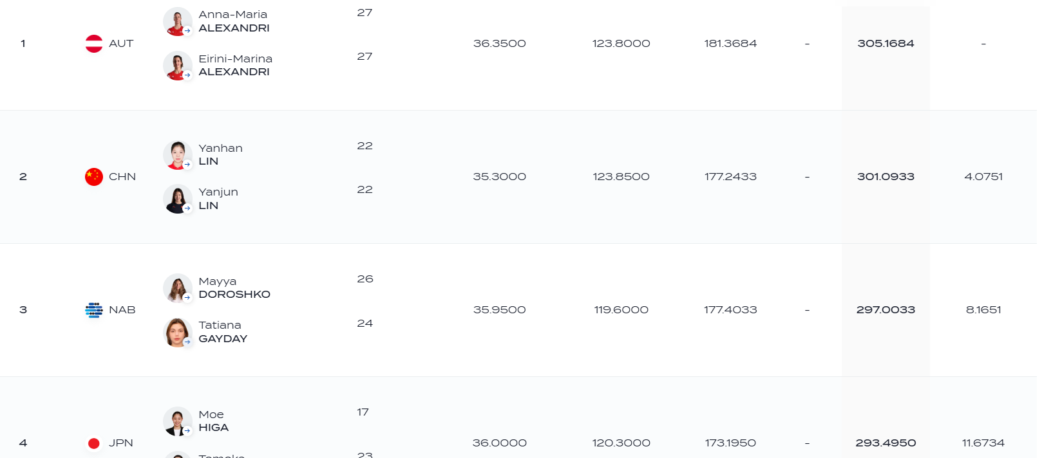Screen dimensions: 1062x458
Task: Click the arrow badge on Tatiana Gayday's photo
Action: [187, 342]
